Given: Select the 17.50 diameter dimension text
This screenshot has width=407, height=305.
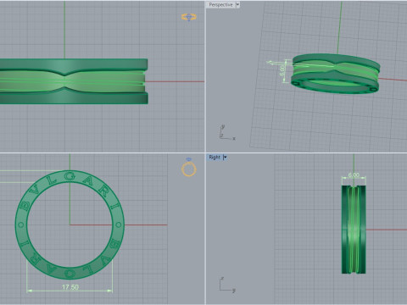Looking at the screenshot, I should [70, 287].
